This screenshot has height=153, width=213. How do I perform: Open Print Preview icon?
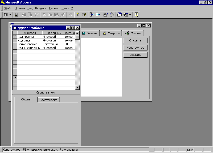[x=30, y=15]
